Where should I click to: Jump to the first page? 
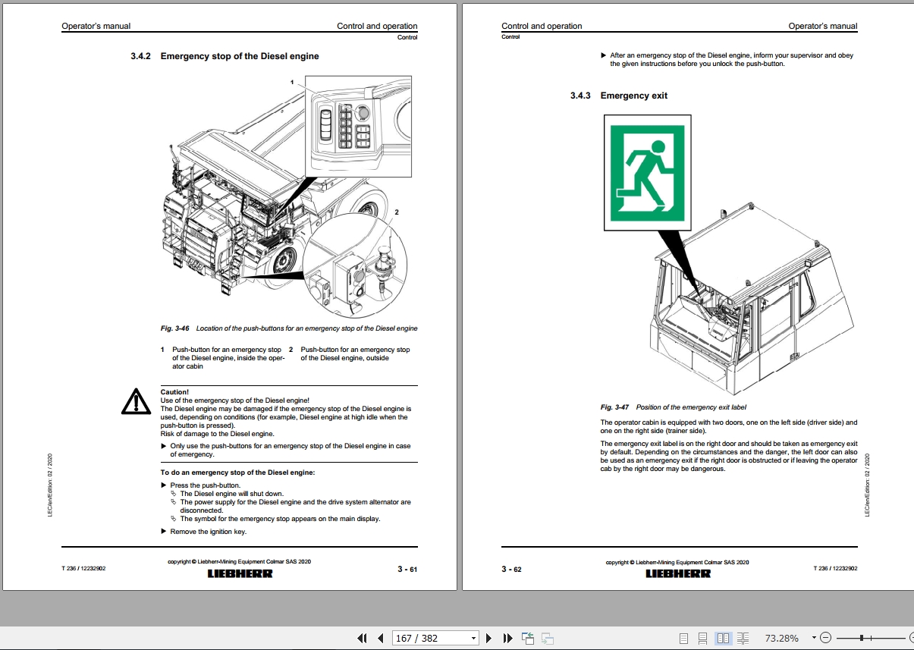point(363,638)
